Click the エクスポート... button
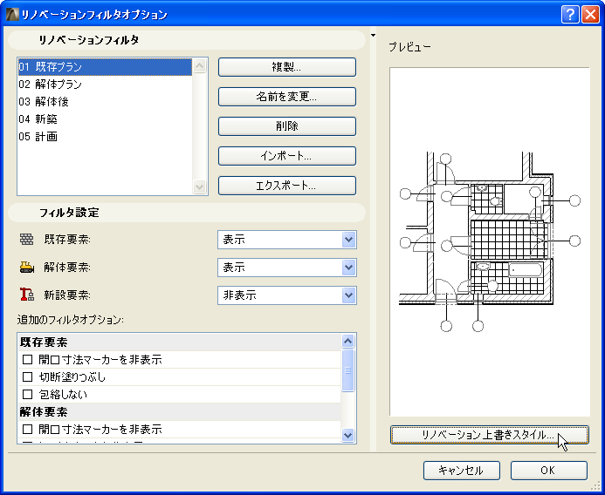605x495 pixels. pos(287,186)
